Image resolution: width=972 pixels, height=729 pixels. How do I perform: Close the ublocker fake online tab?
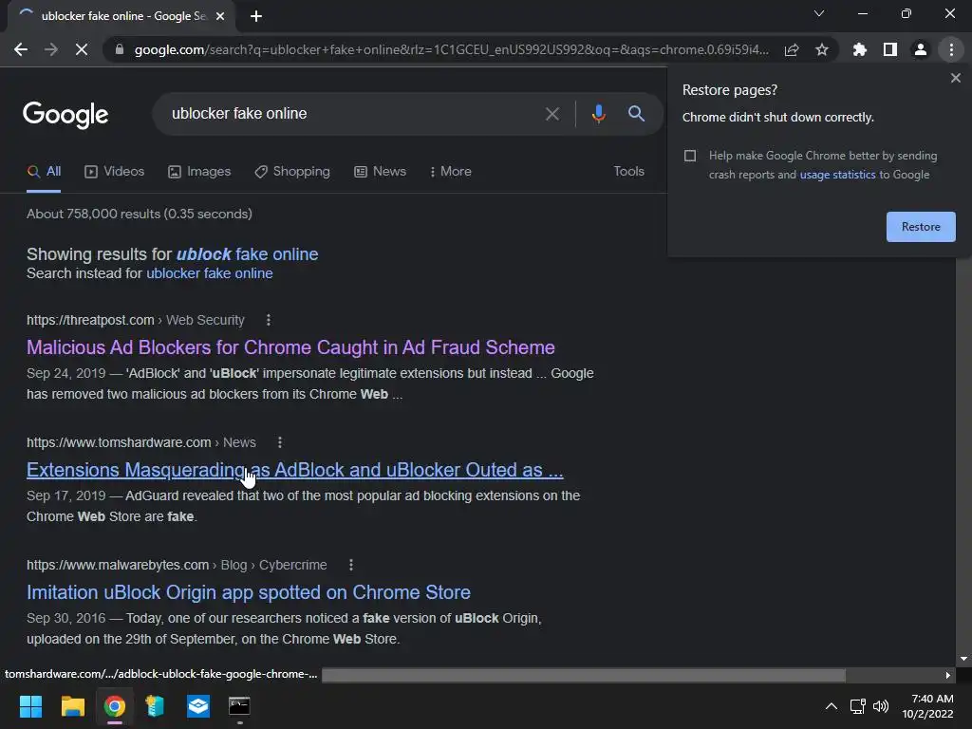tap(220, 16)
